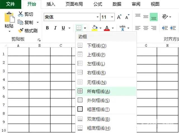This screenshot has width=179, height=133.
Task: Choose 右框线(R) right border
Action: coord(106,73)
